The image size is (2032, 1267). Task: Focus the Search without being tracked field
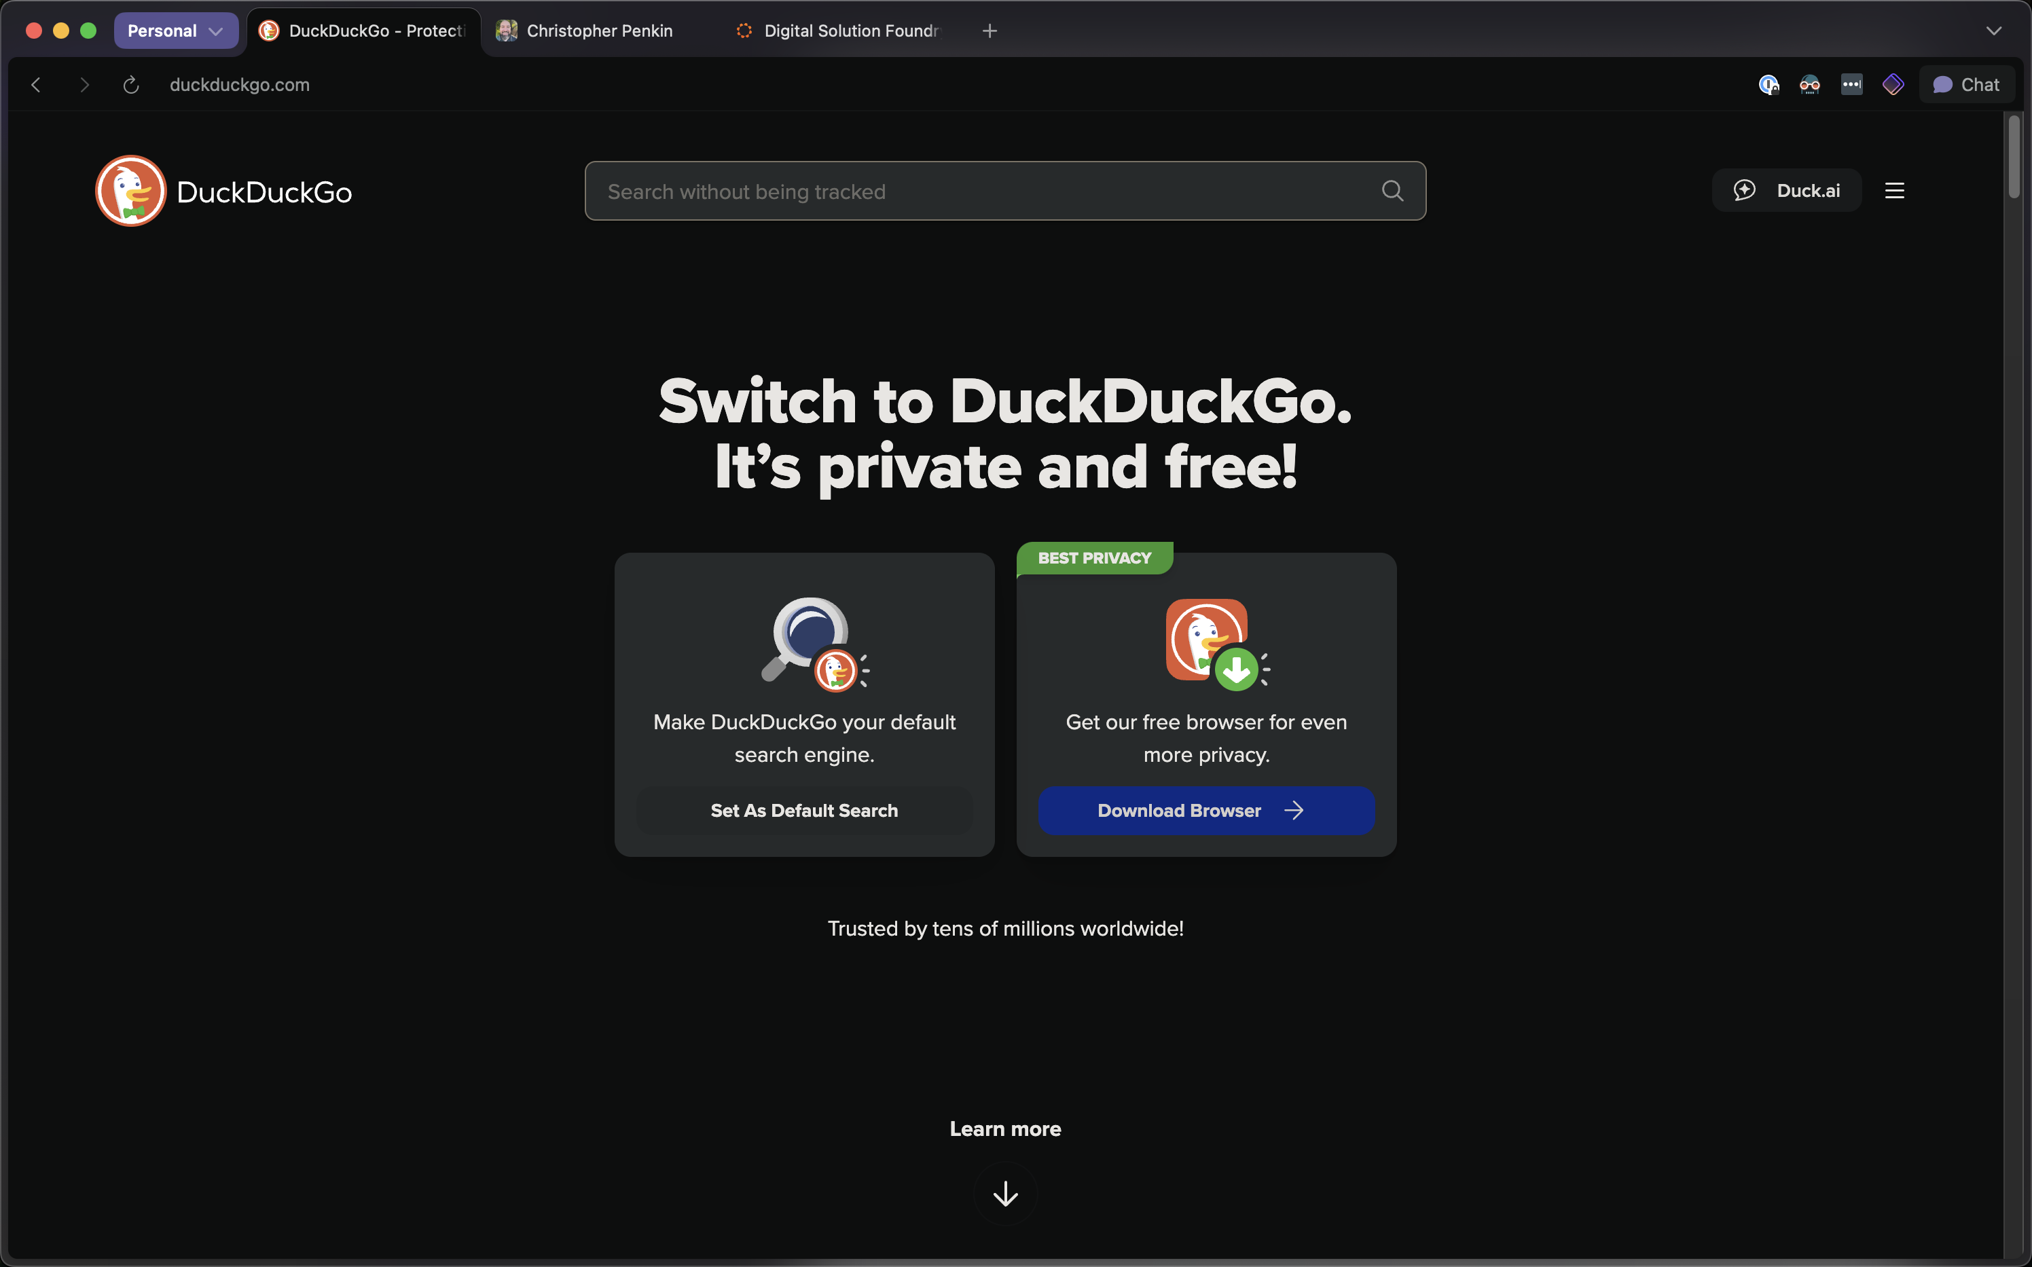(x=1004, y=191)
